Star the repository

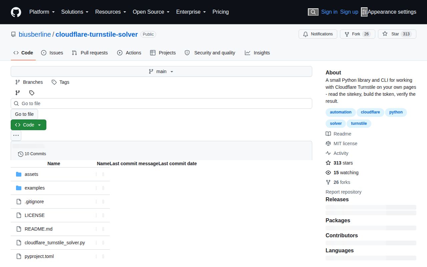pyautogui.click(x=397, y=34)
